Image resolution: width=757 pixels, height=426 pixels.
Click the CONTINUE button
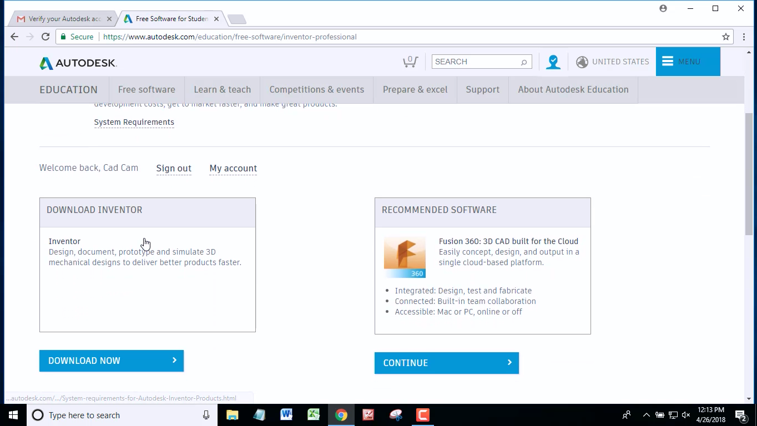point(447,363)
